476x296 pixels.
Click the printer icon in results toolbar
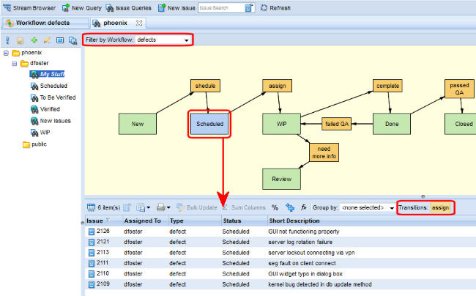pyautogui.click(x=161, y=208)
